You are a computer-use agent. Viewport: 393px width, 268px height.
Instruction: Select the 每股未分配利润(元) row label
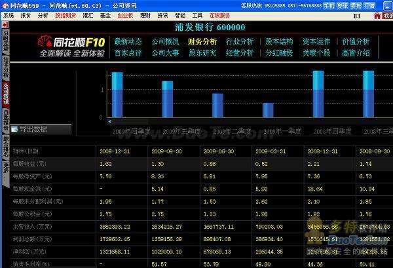point(38,202)
